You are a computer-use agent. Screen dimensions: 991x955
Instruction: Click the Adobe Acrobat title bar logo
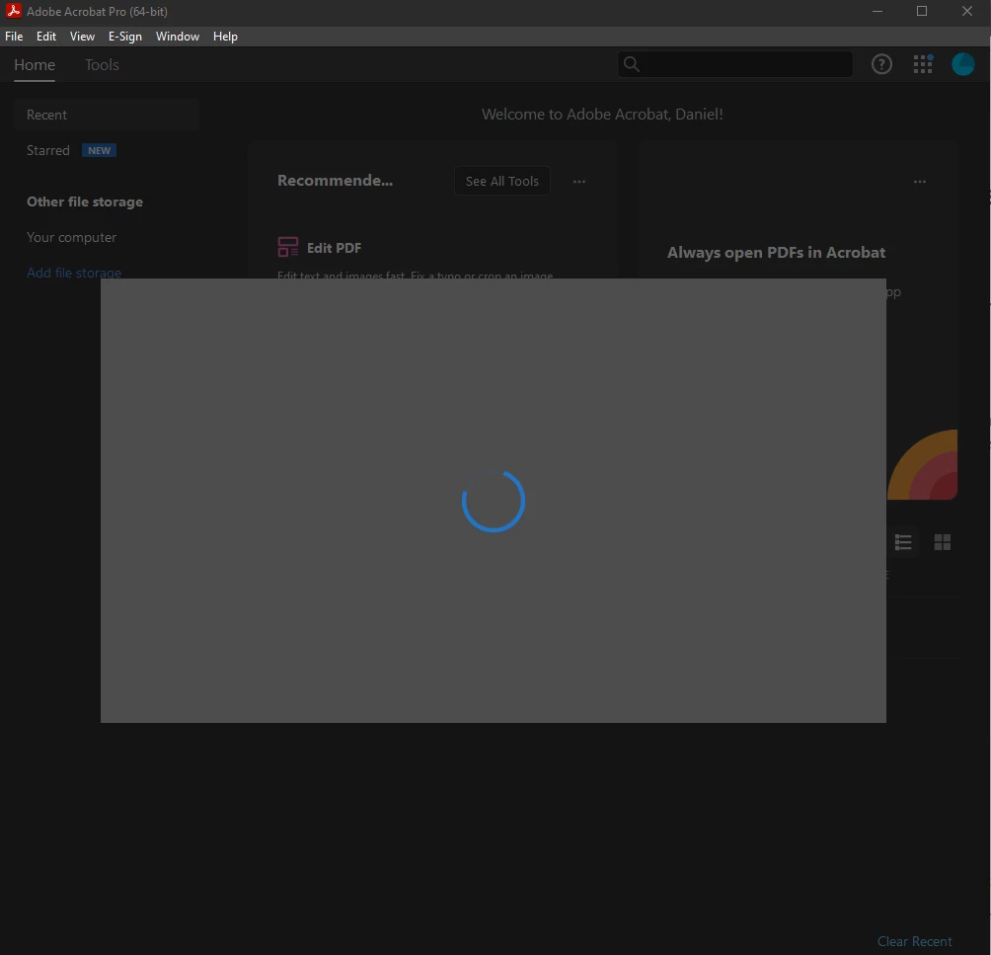pyautogui.click(x=13, y=11)
